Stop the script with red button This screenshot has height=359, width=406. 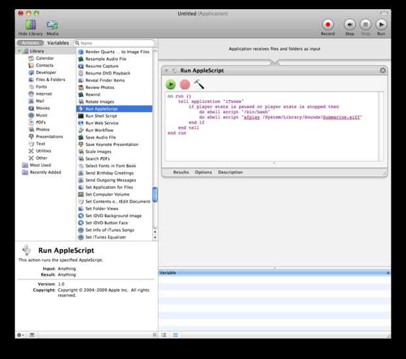[185, 84]
